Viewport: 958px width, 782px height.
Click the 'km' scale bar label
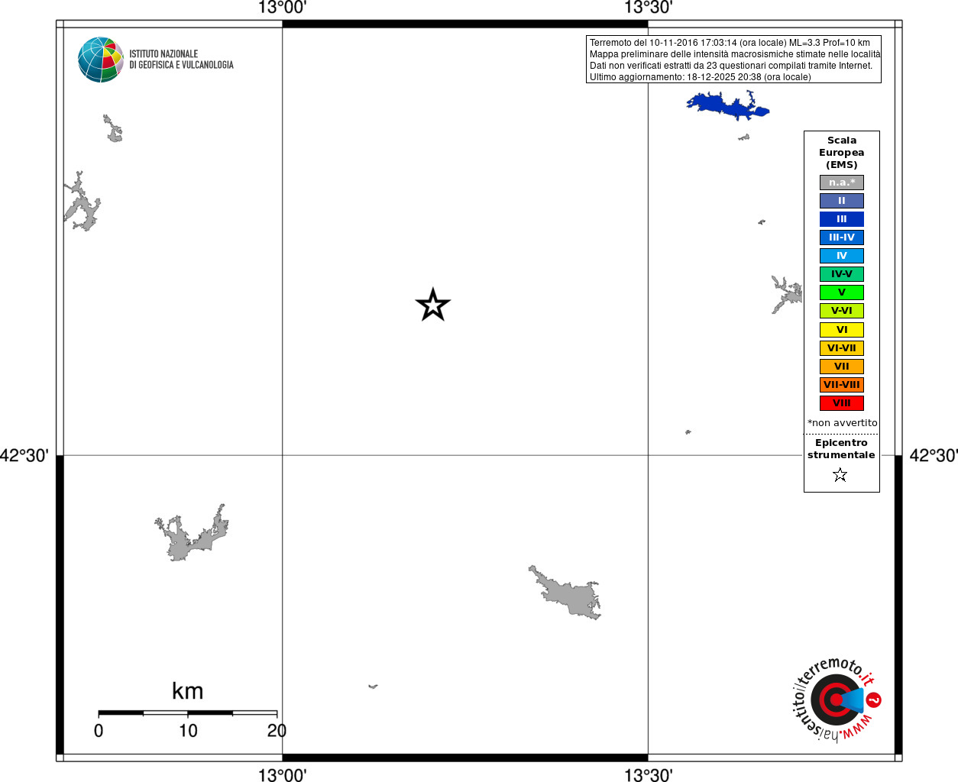pos(188,691)
